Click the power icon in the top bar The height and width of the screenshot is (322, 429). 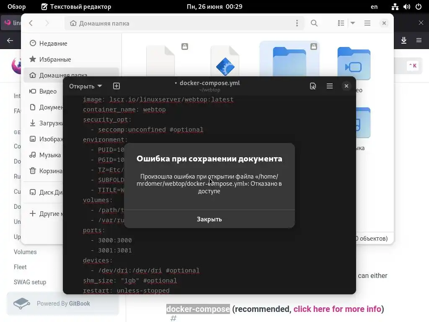[419, 7]
